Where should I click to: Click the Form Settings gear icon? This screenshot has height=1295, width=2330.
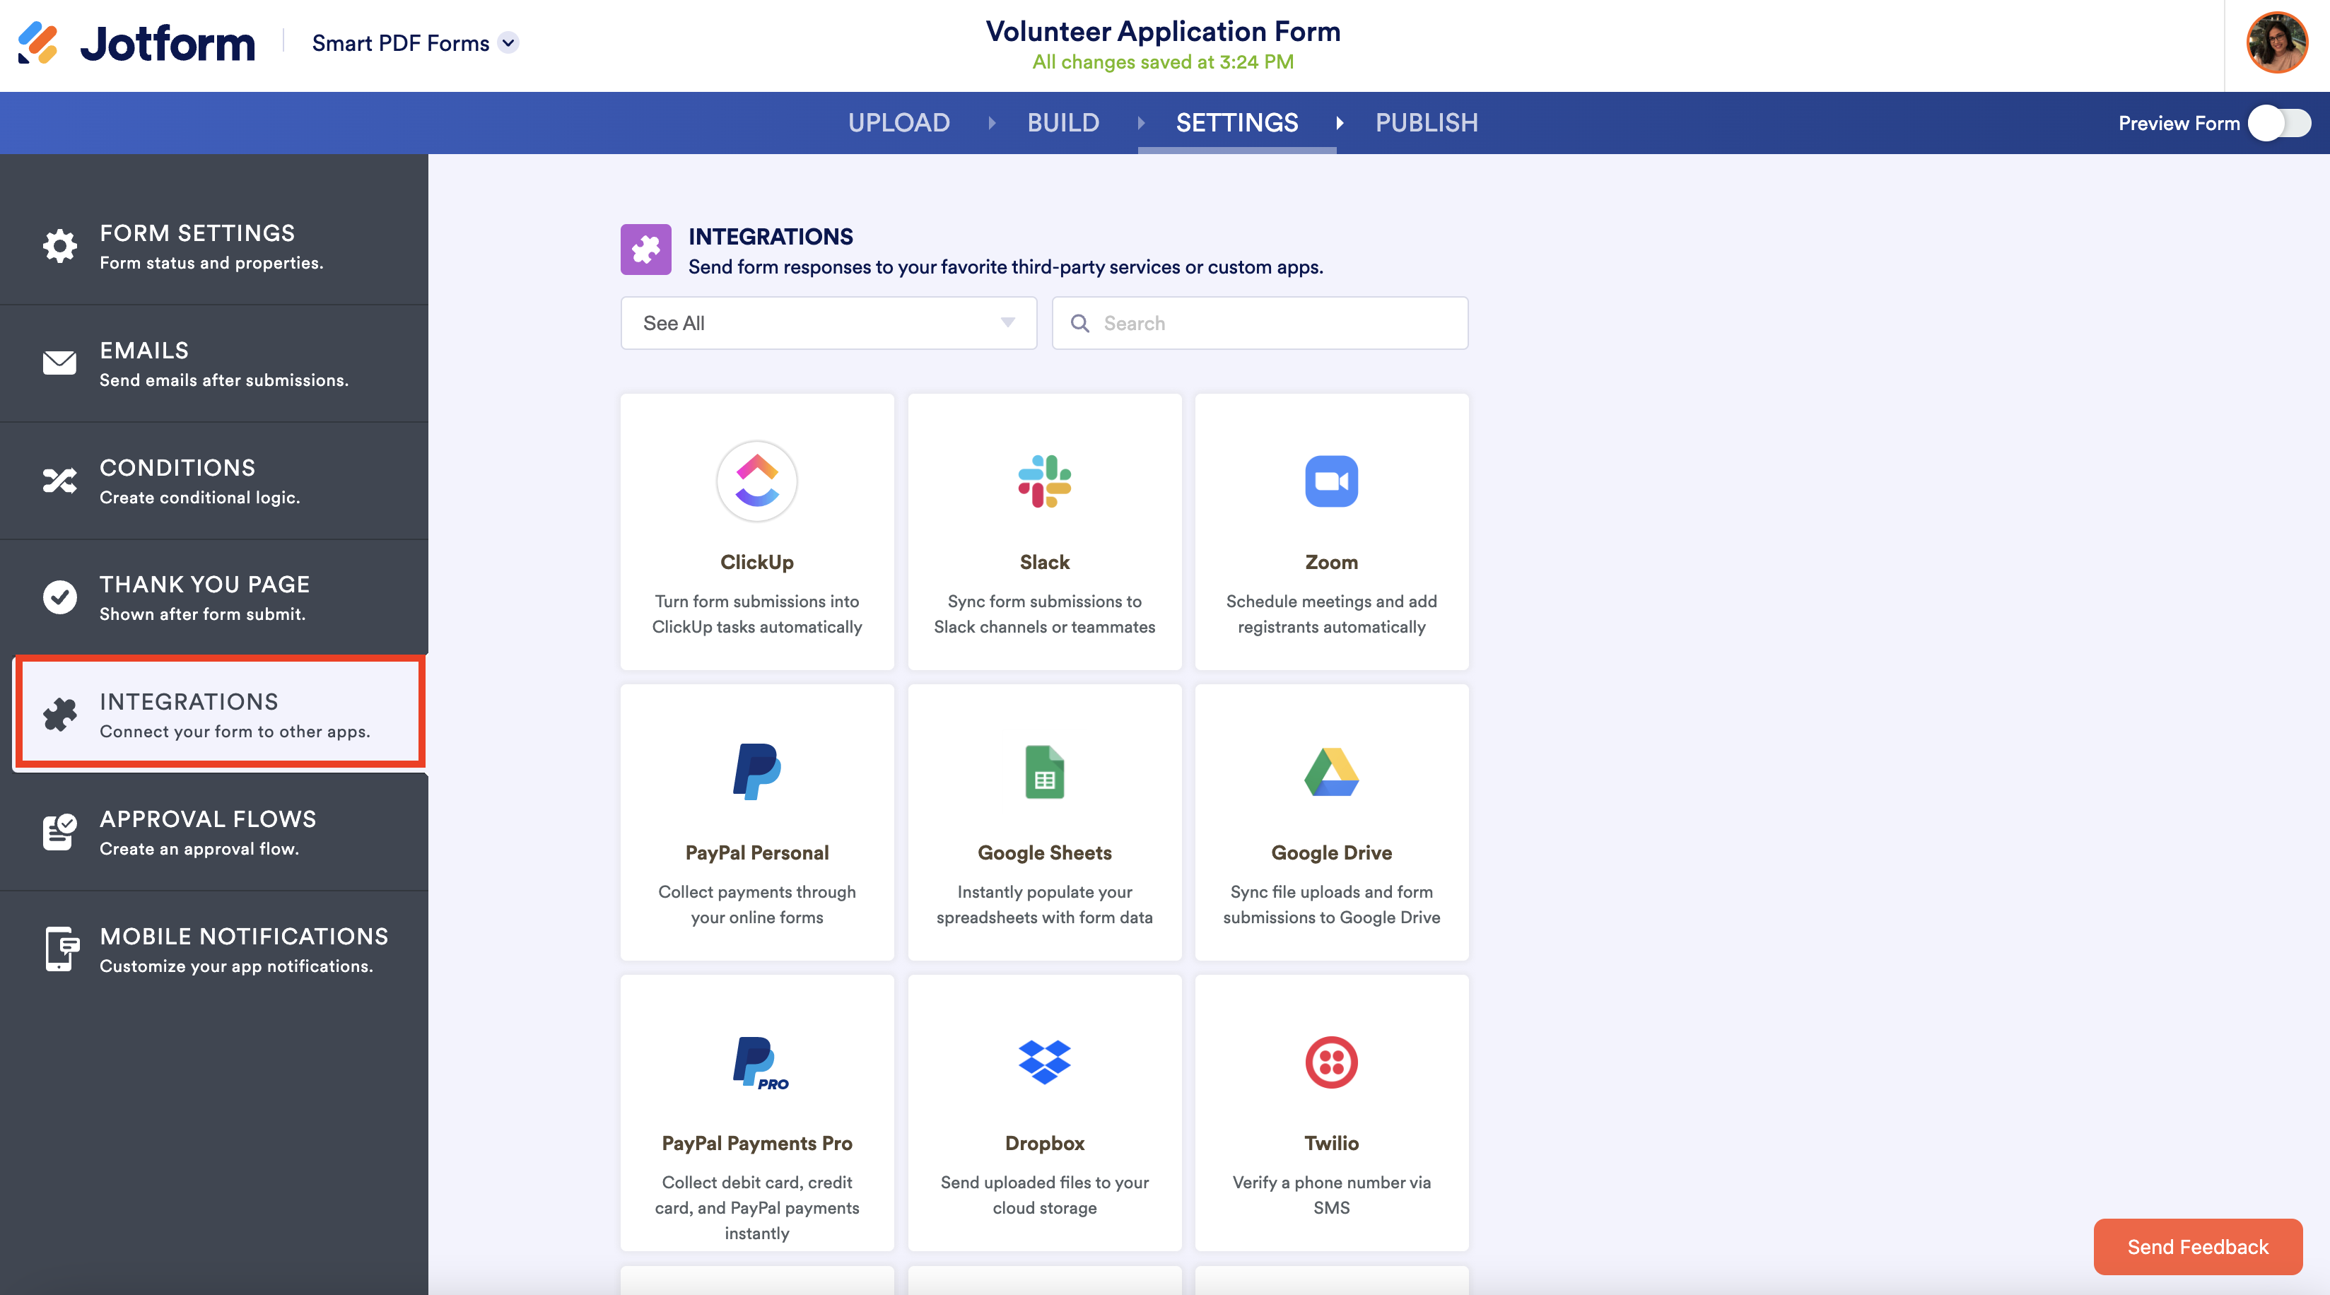tap(59, 246)
